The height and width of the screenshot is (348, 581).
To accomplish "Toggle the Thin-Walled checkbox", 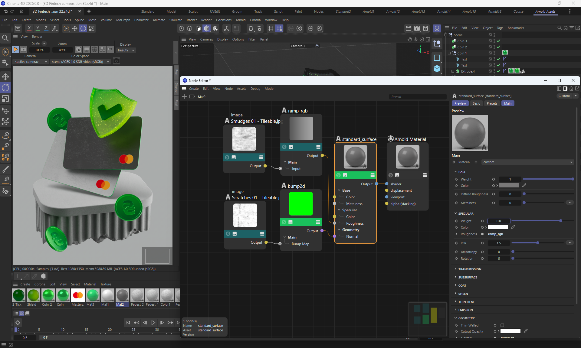I will tap(502, 325).
